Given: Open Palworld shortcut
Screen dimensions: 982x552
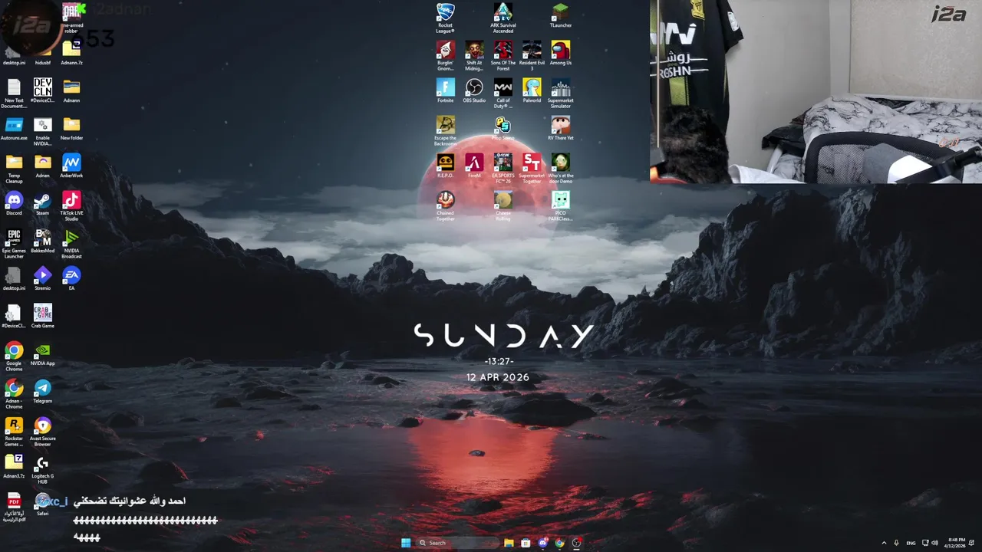Looking at the screenshot, I should pos(532,90).
